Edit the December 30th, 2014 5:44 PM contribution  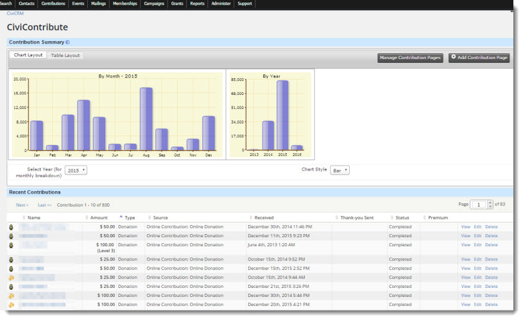pyautogui.click(x=477, y=296)
